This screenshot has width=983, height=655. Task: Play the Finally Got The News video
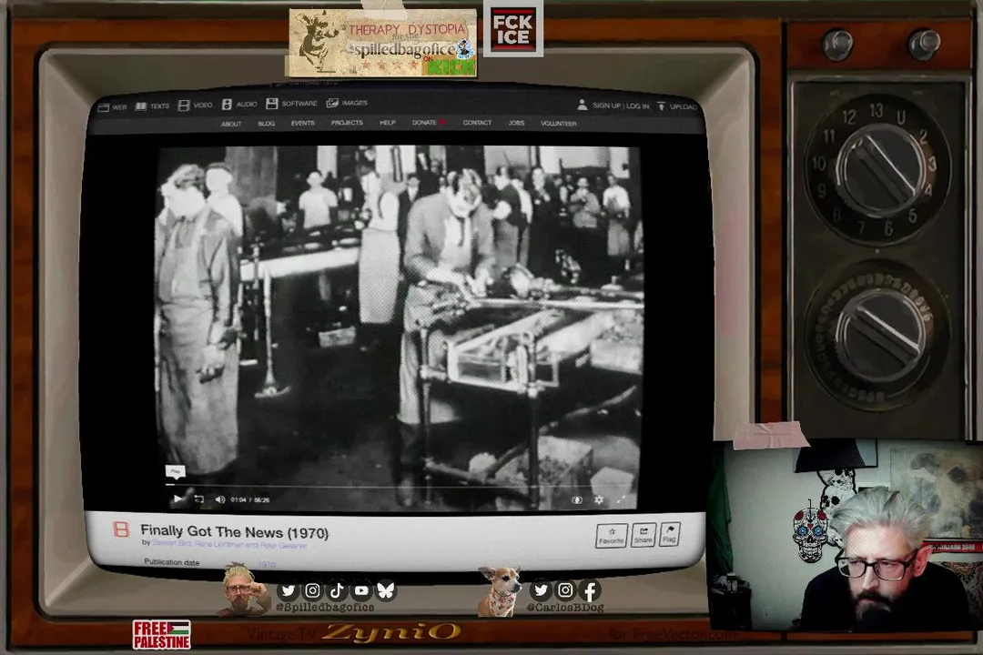[178, 499]
